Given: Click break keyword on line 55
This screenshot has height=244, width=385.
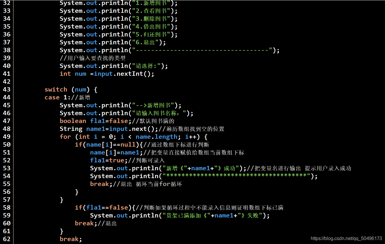Looking at the screenshot, I should (x=99, y=184).
